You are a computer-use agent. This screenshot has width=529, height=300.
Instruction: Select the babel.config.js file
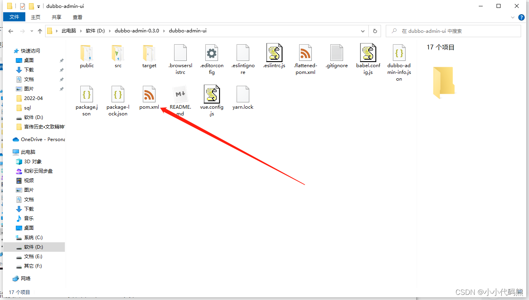pos(368,59)
